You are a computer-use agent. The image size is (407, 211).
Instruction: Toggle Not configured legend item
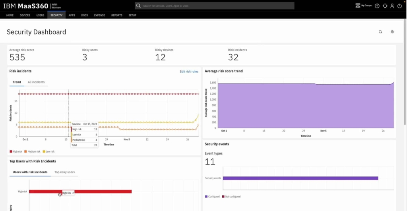pyautogui.click(x=231, y=196)
